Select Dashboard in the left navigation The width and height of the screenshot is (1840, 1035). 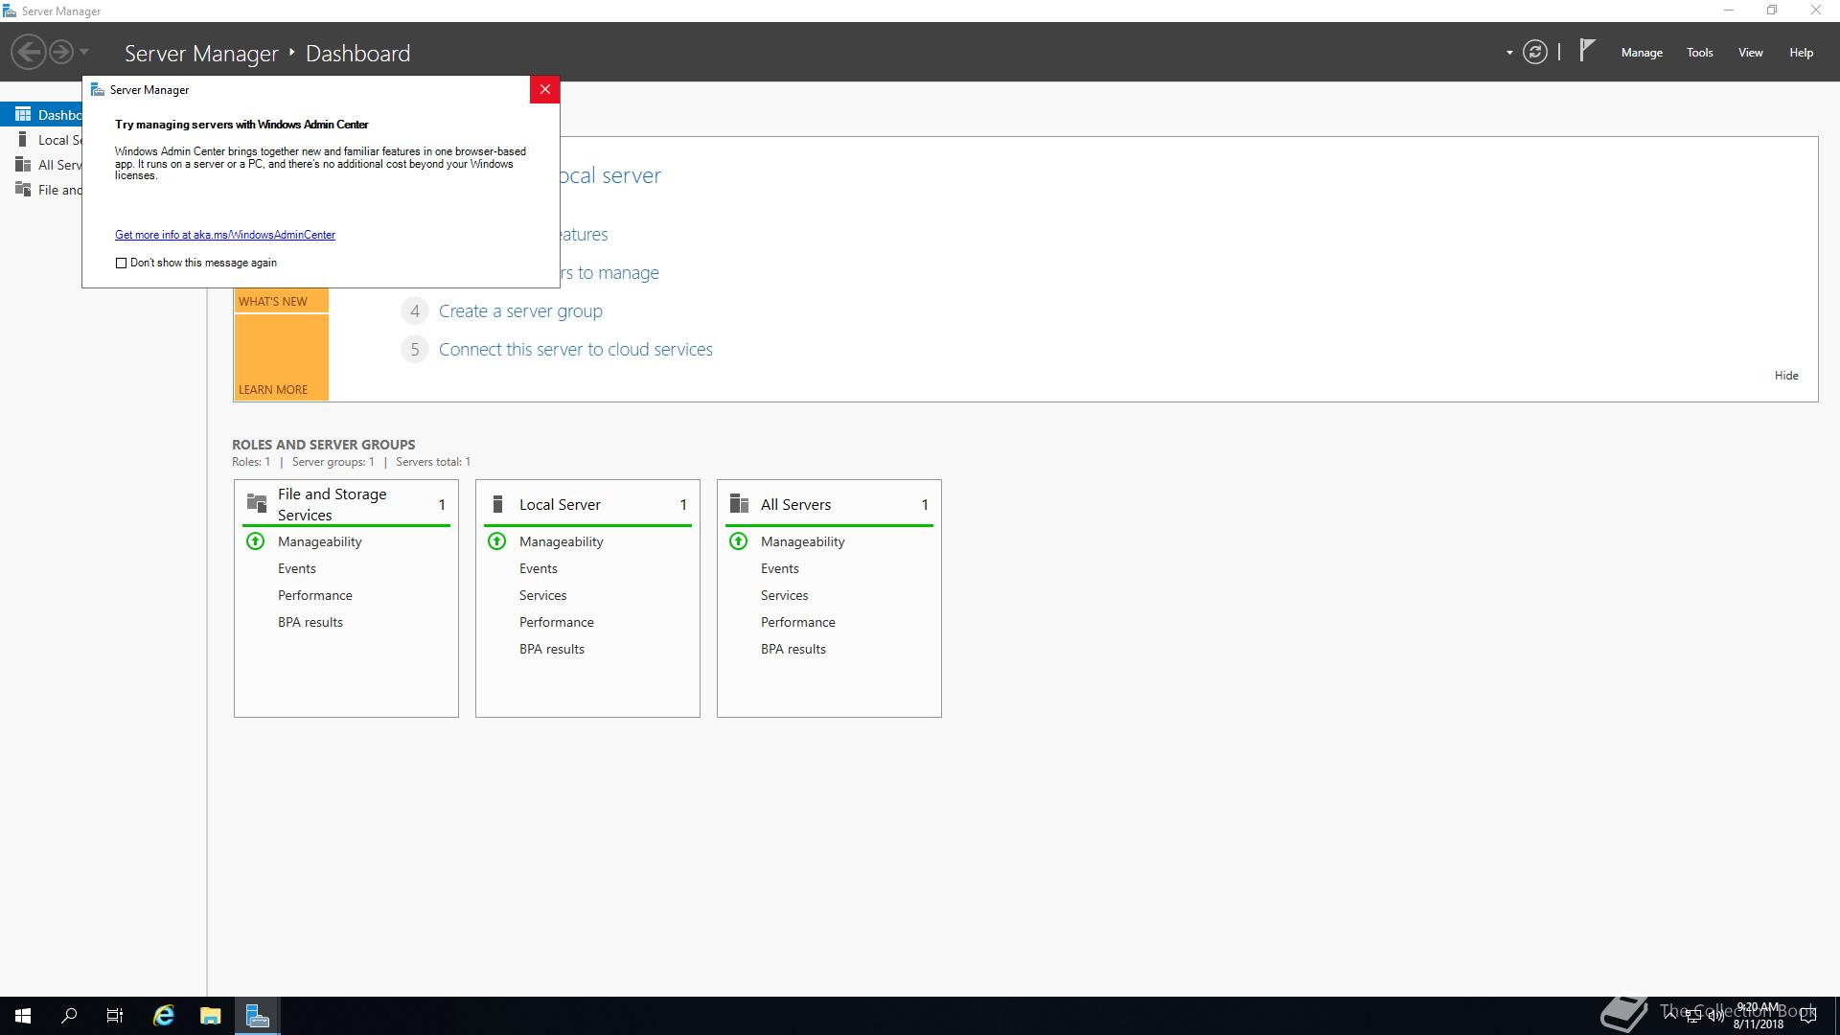click(x=41, y=115)
